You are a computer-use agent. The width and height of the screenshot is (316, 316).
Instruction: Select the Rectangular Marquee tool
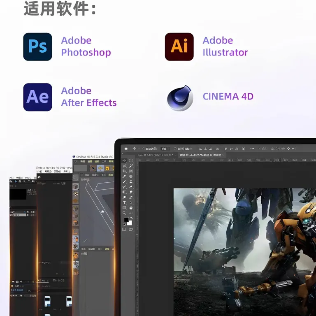[x=131, y=160]
